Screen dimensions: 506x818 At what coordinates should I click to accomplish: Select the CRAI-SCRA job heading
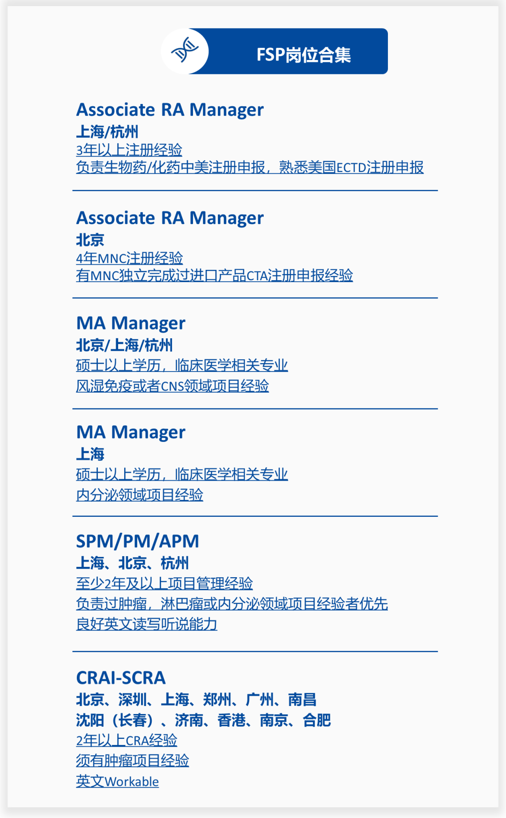tap(121, 677)
